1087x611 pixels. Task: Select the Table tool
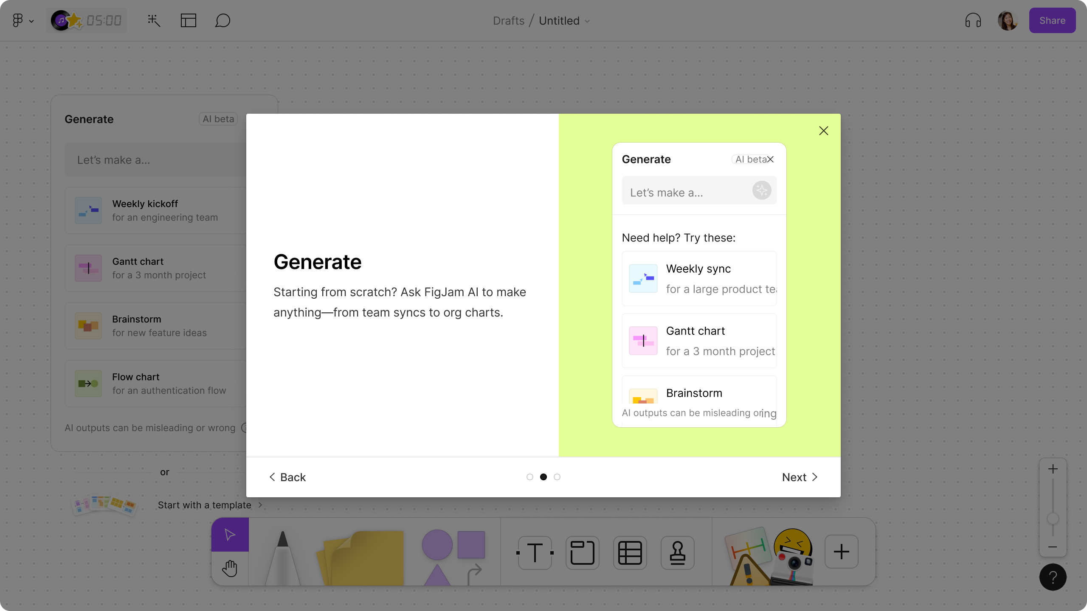(630, 552)
